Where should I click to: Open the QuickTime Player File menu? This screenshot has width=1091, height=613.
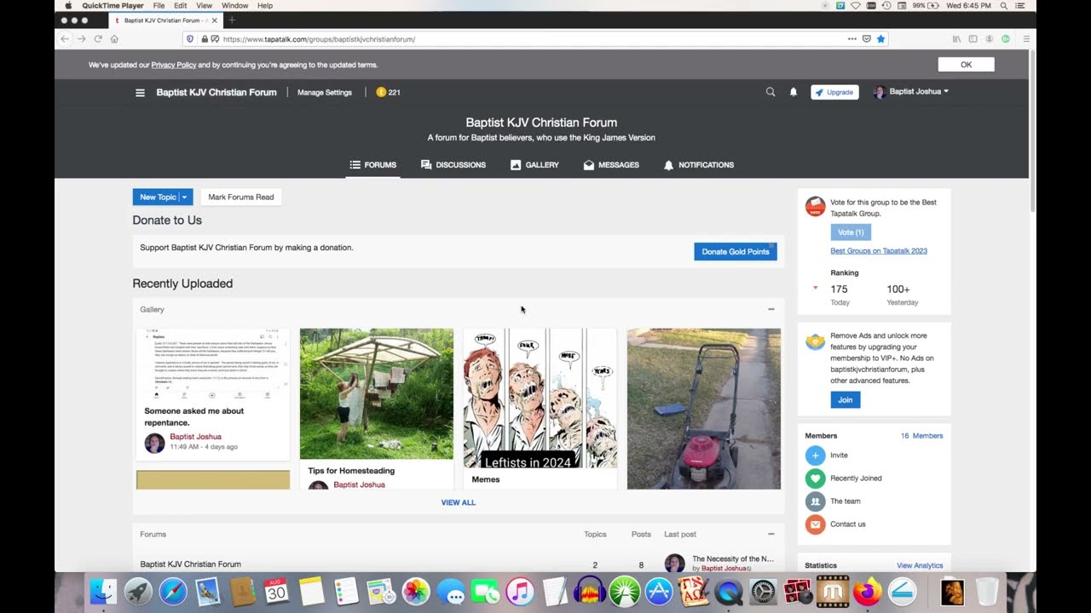coord(159,6)
